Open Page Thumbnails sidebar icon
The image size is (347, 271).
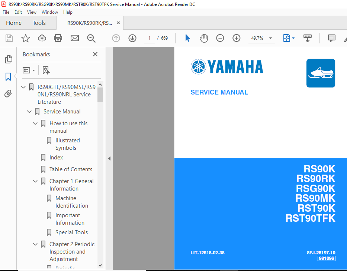click(x=9, y=59)
